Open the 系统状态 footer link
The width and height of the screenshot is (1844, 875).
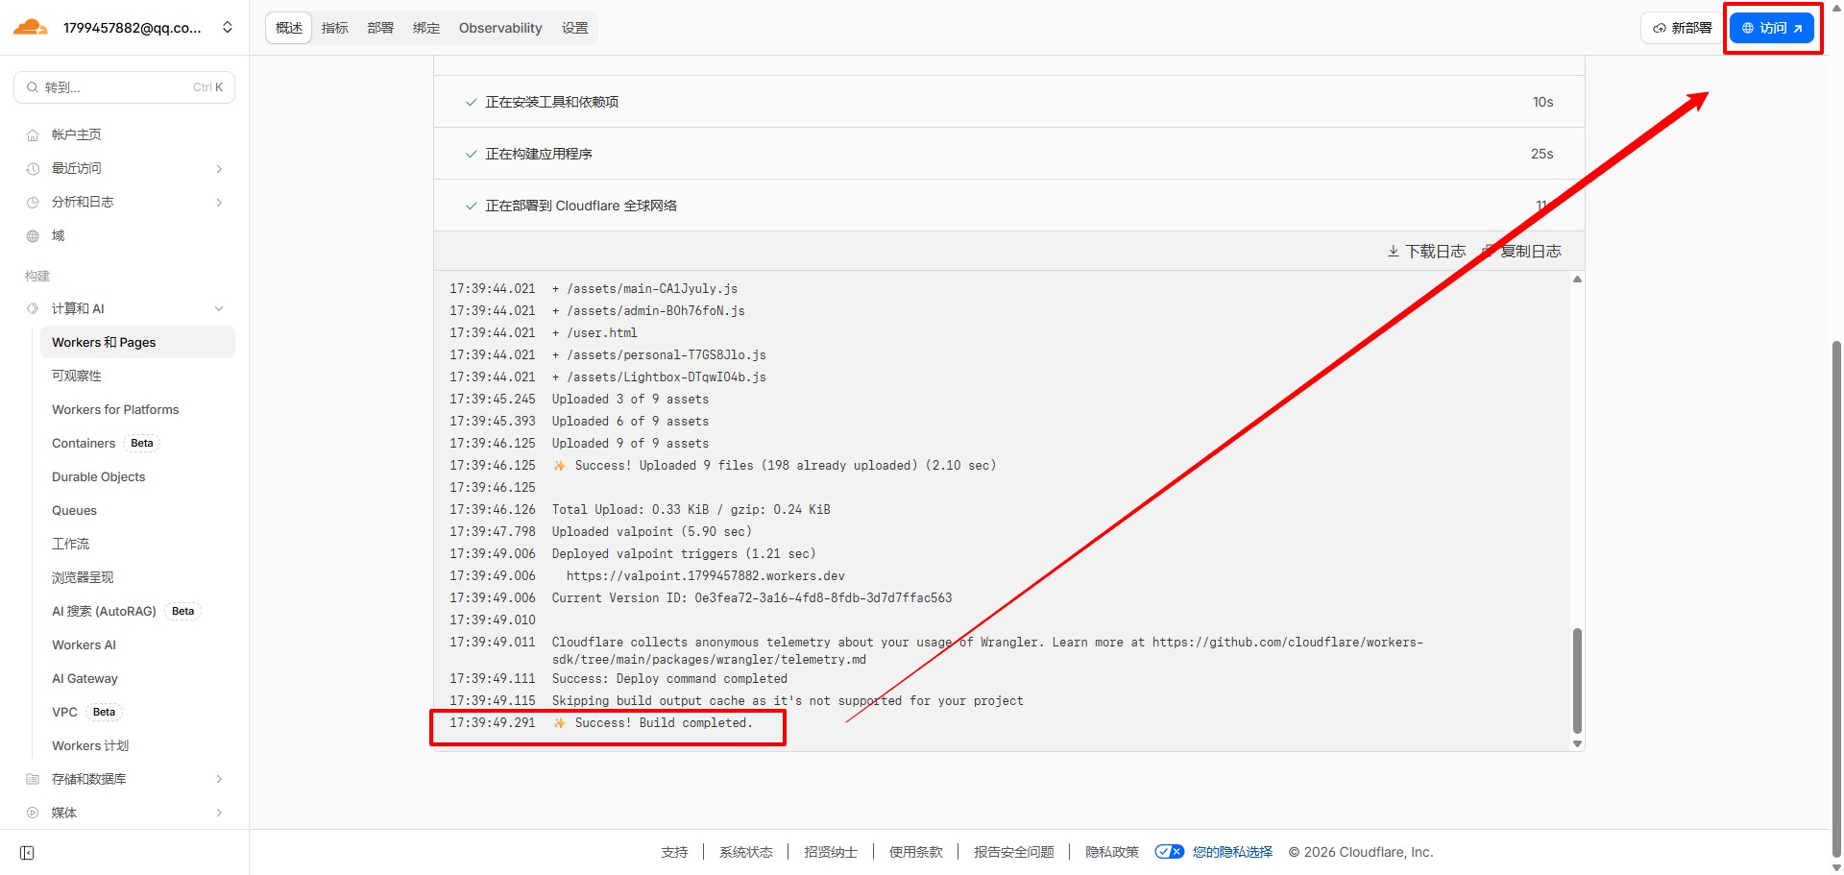click(x=745, y=852)
